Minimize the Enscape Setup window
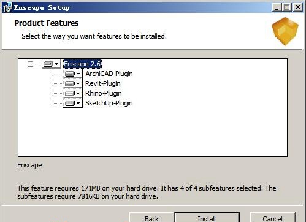The width and height of the screenshot is (306, 222). coord(277,7)
